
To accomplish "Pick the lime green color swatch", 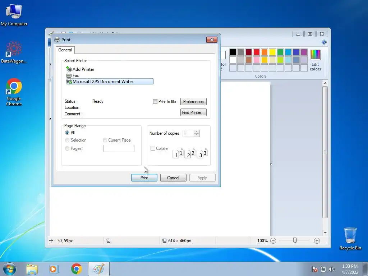I will coord(280,60).
